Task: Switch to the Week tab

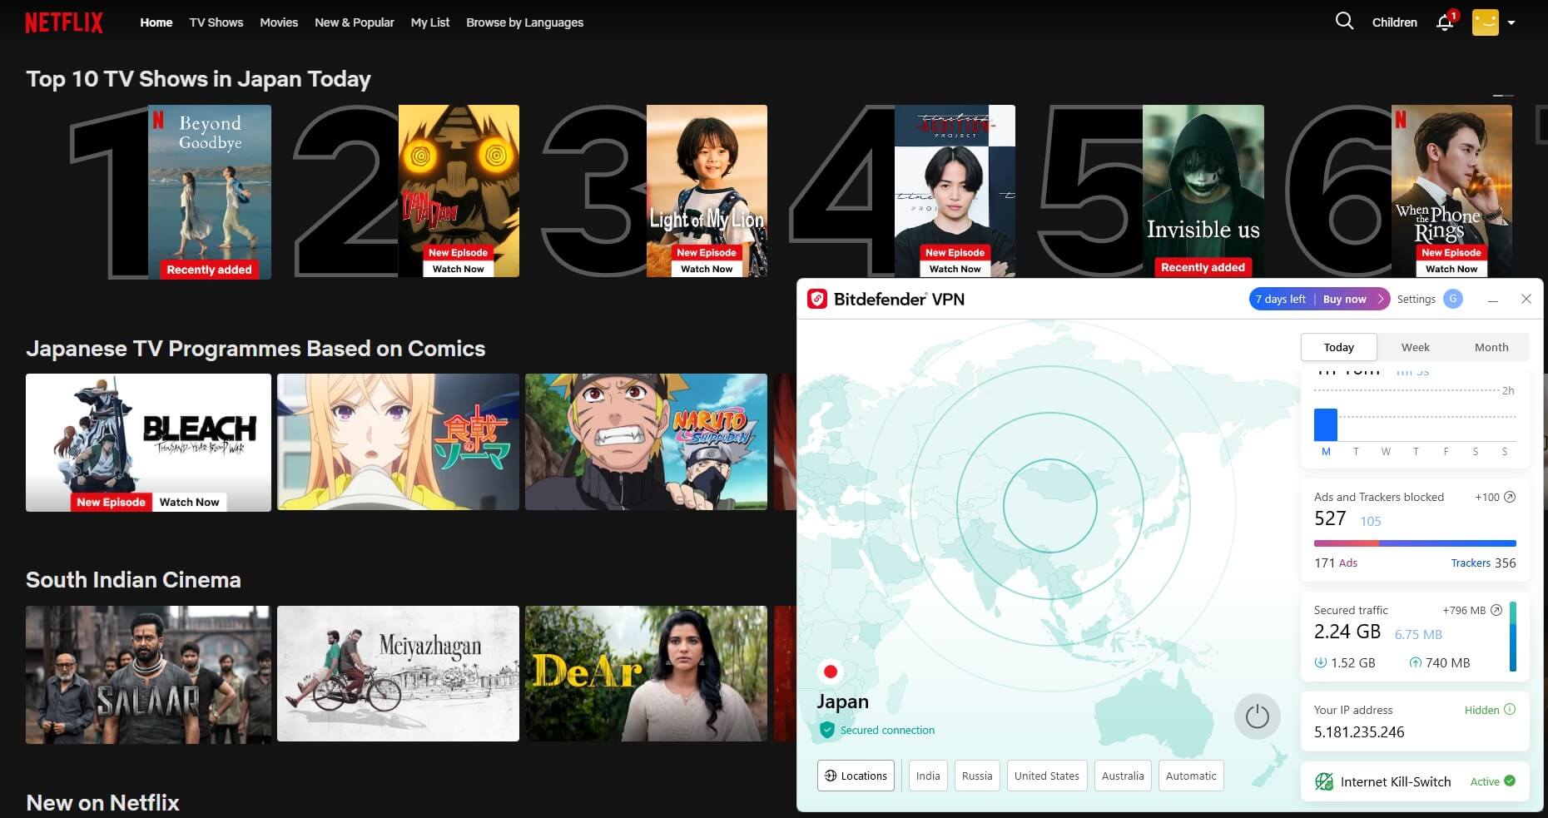Action: (x=1415, y=347)
